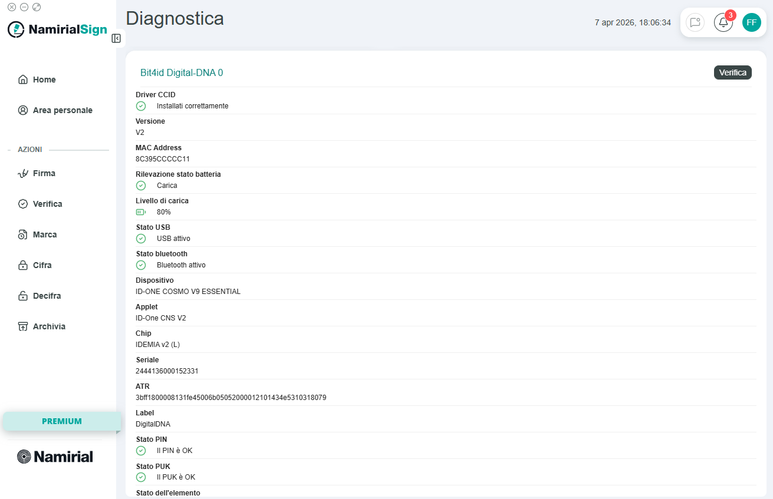
Task: Click the Verifica checkmark icon in sidebar
Action: click(23, 204)
